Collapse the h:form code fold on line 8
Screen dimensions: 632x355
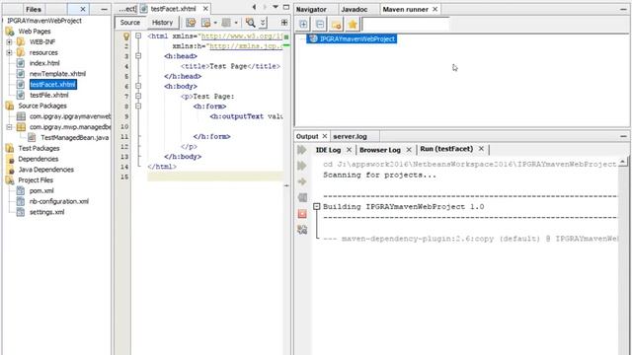pos(138,106)
